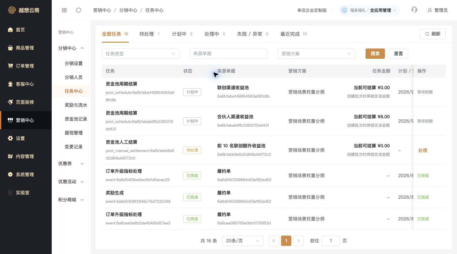Go to previous page arrow
This screenshot has width=457, height=254.
(x=274, y=241)
